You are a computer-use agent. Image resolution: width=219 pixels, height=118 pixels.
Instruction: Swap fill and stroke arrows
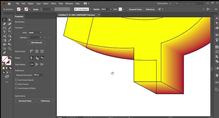tap(10, 57)
